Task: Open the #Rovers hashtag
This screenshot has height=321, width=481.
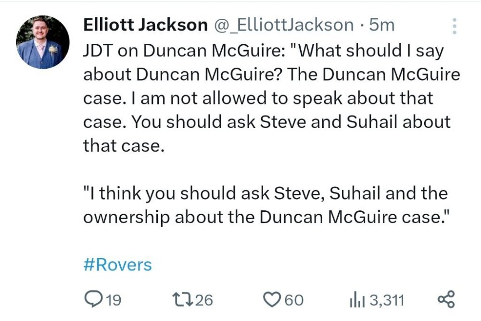Action: point(117,265)
